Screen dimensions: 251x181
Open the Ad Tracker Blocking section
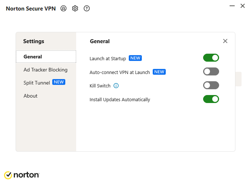click(x=45, y=70)
